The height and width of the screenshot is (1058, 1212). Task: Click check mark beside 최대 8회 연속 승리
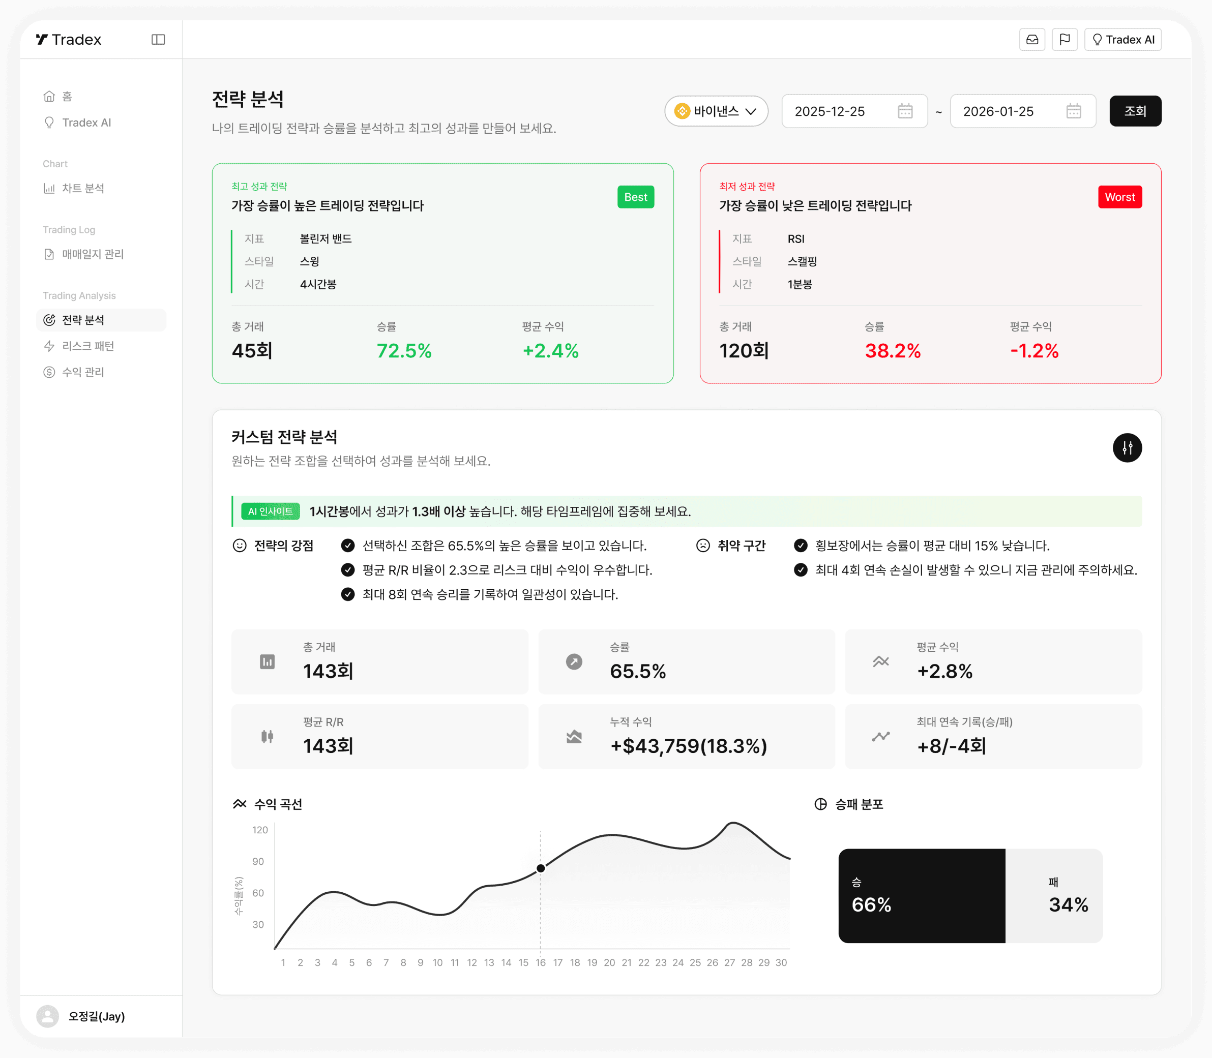[348, 594]
